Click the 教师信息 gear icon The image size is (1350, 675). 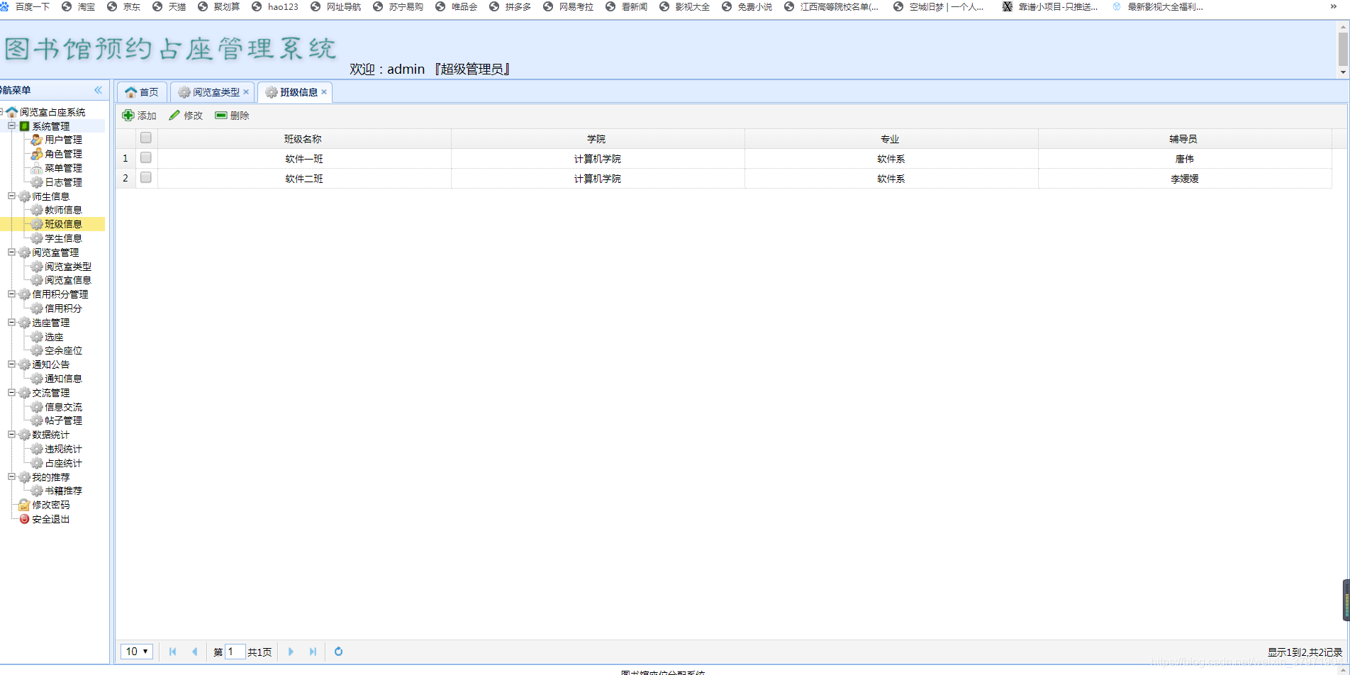pyautogui.click(x=37, y=210)
